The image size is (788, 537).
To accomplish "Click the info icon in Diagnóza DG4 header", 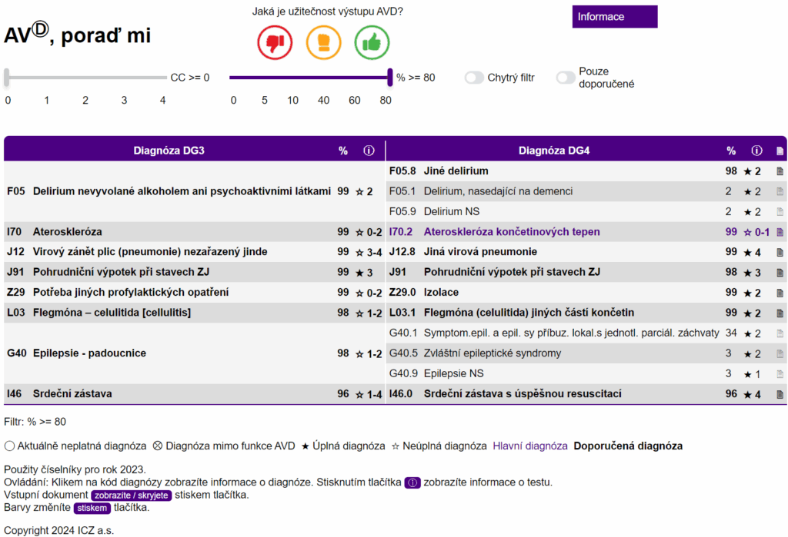I will pyautogui.click(x=757, y=151).
